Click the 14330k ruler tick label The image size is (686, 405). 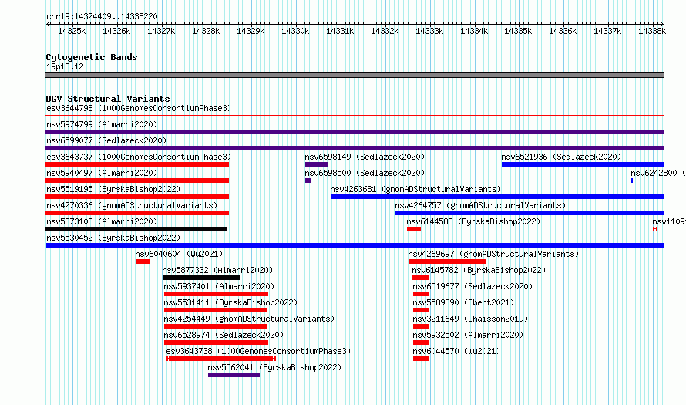(x=295, y=31)
